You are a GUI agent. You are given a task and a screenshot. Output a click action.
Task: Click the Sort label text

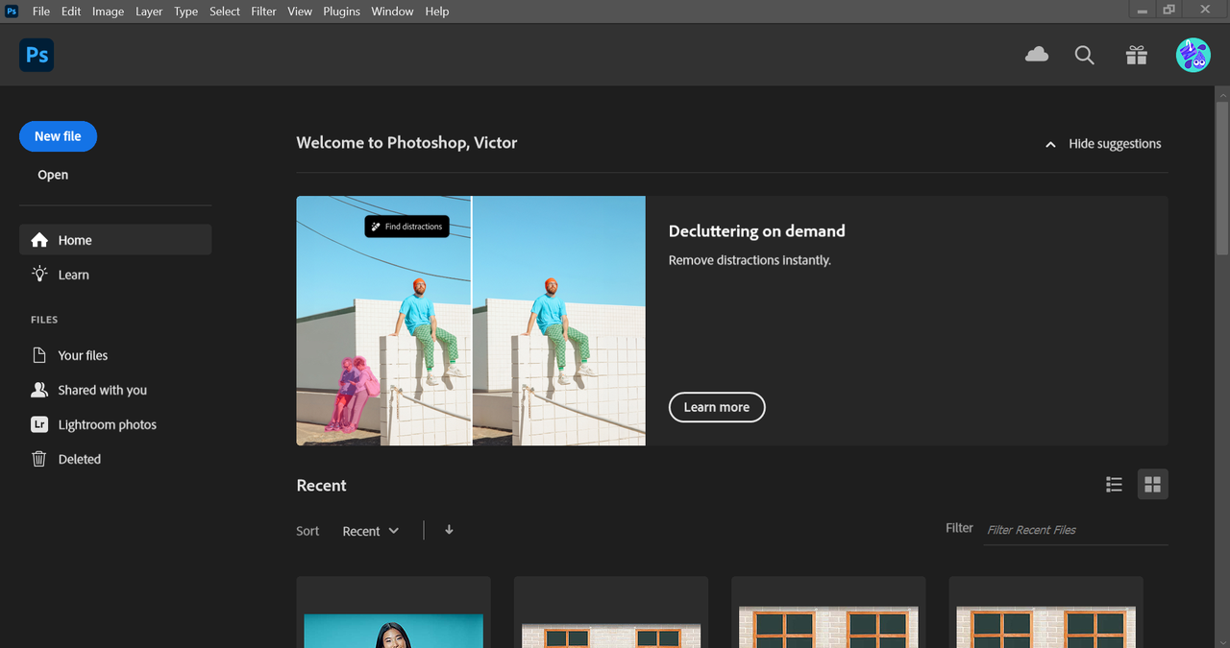tap(307, 531)
